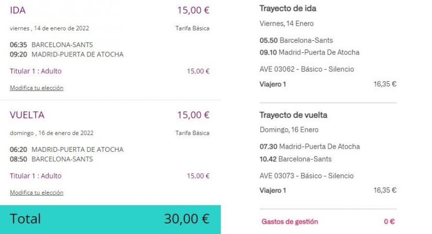Viewport: 432px width, 234px height.
Task: Click the Trayecto de ida heading
Action: pyautogui.click(x=287, y=8)
